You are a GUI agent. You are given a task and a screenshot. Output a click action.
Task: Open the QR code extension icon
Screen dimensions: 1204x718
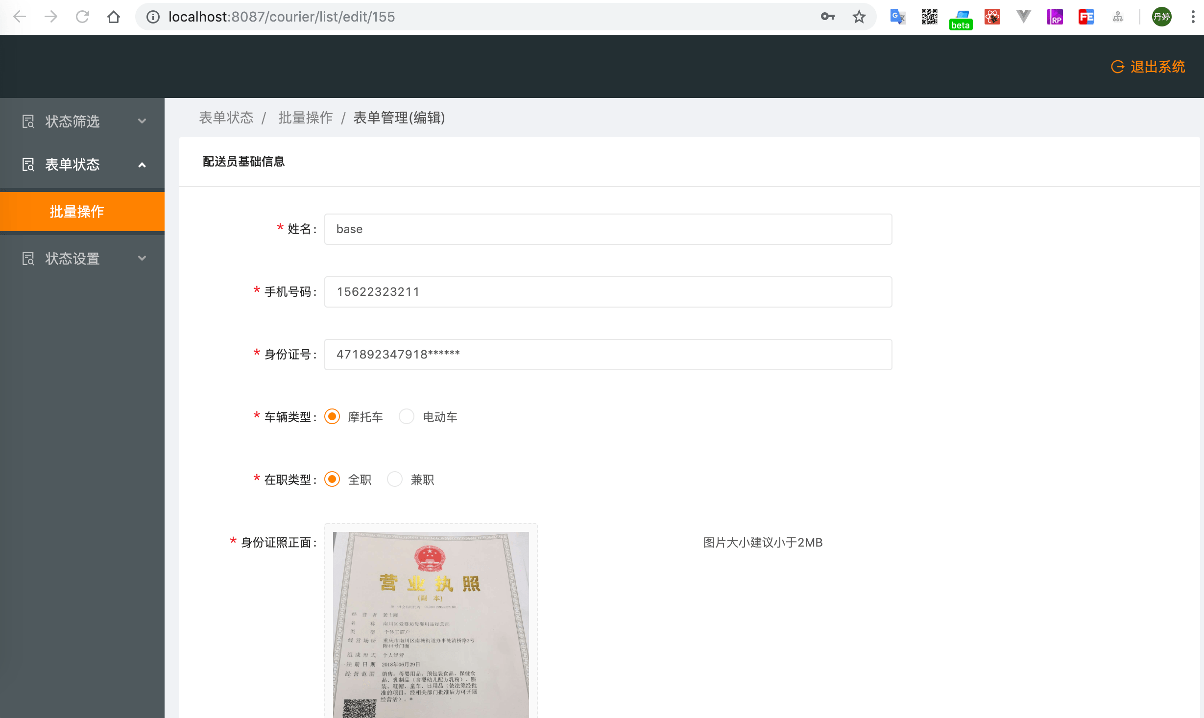(929, 17)
